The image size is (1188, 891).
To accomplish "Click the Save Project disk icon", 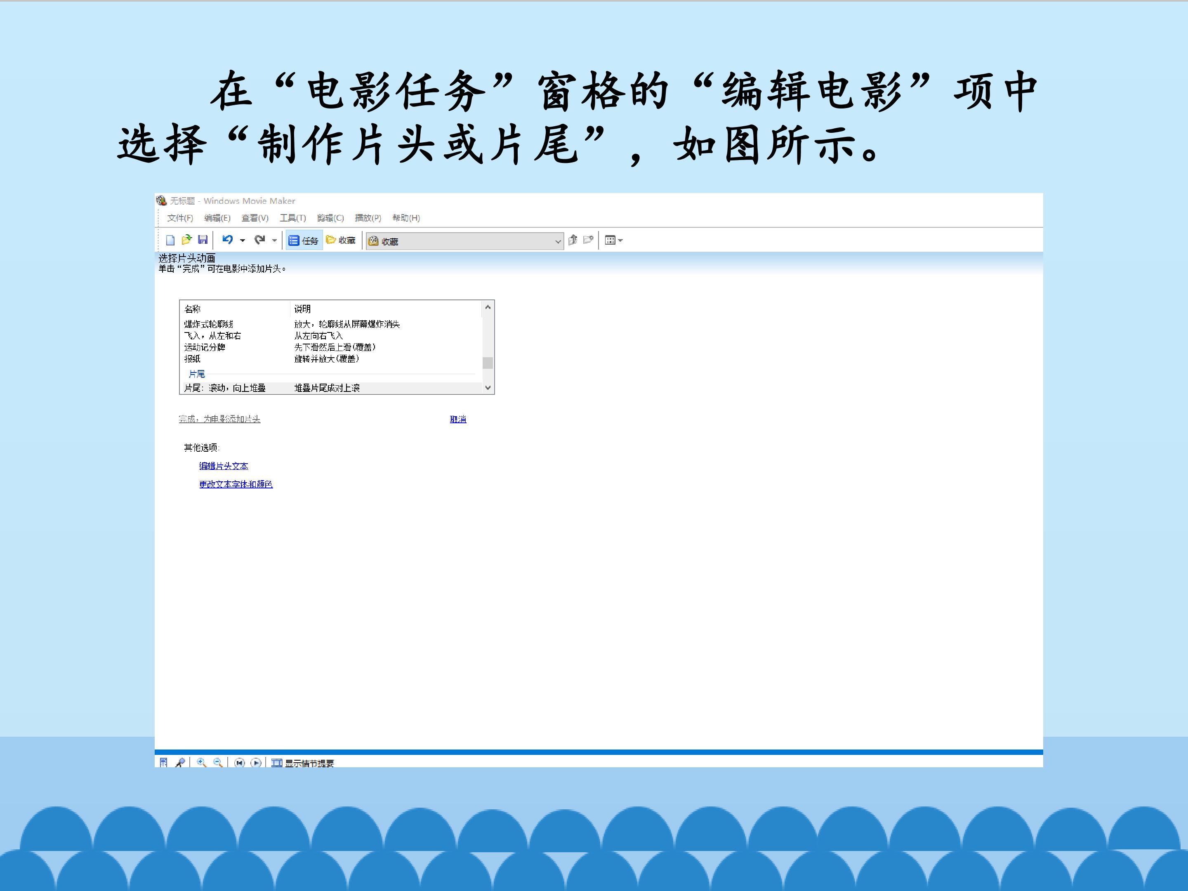I will [203, 240].
